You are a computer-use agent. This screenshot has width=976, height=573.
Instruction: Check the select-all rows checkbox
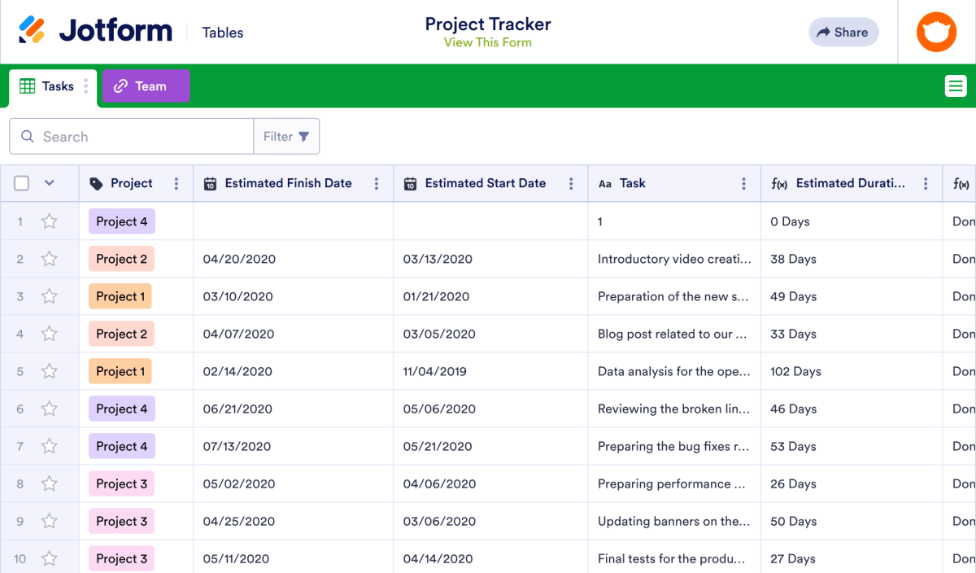coord(21,183)
